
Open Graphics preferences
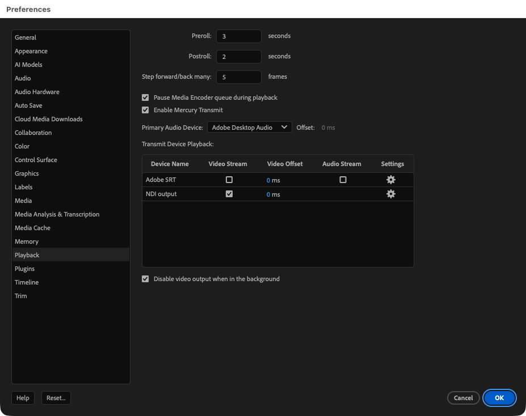[71, 173]
